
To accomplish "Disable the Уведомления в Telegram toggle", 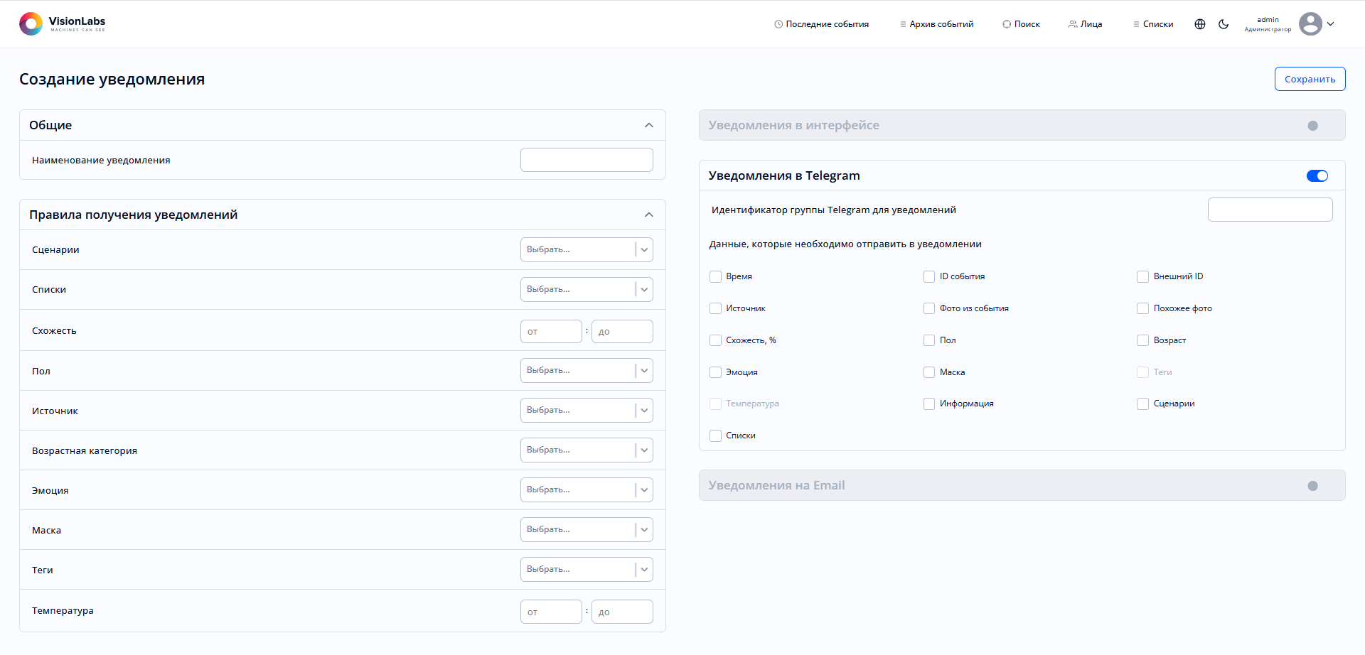I will click(x=1317, y=176).
